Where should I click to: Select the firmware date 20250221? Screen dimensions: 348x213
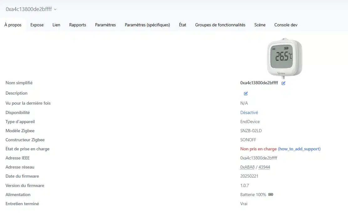(249, 176)
